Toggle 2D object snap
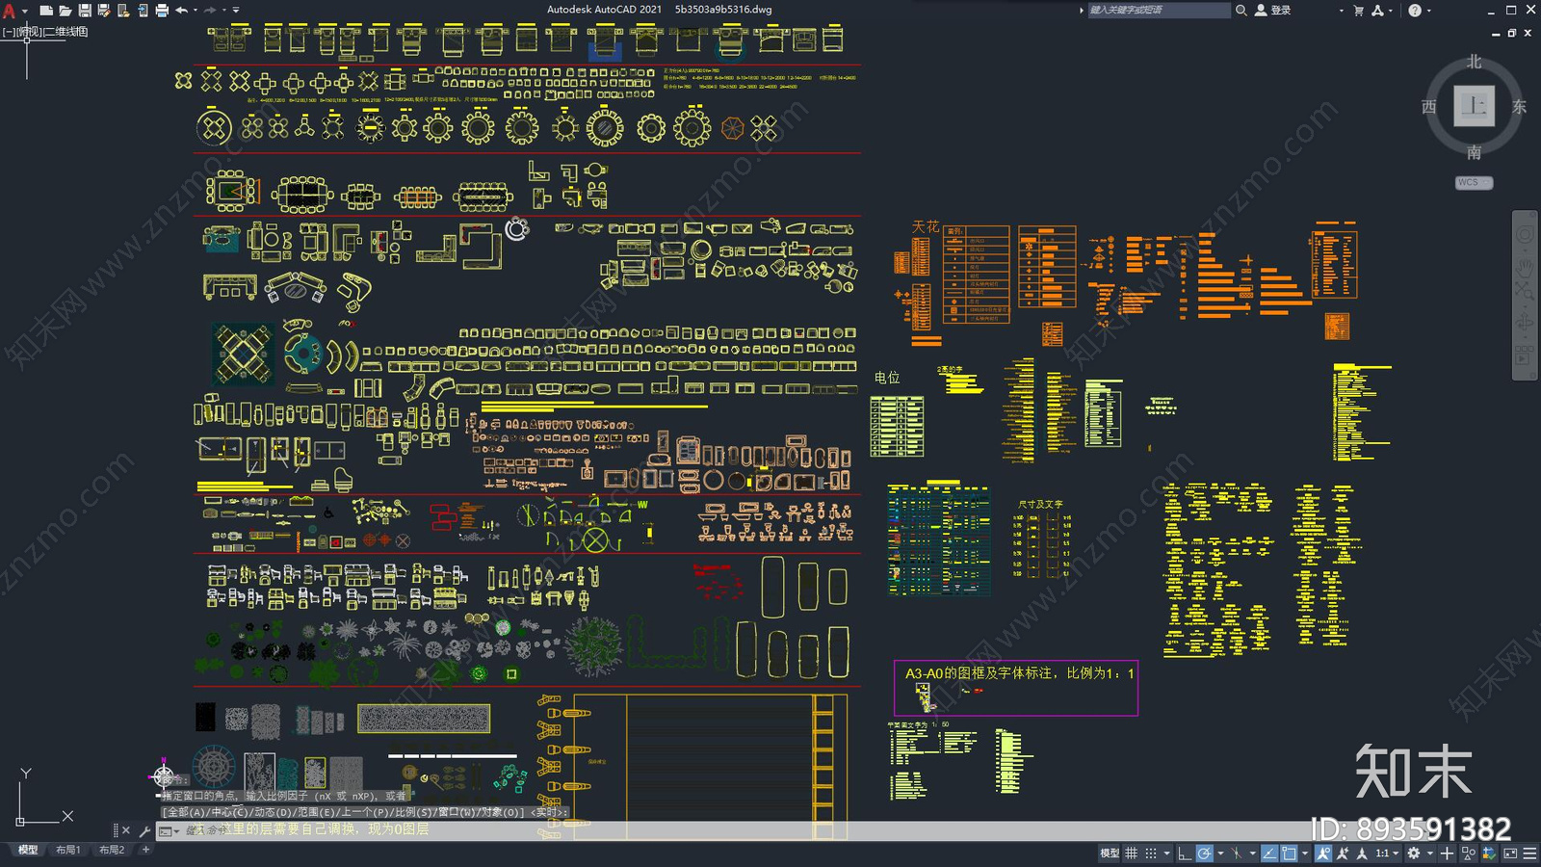Screen dimensions: 1541x867 click(x=1289, y=854)
